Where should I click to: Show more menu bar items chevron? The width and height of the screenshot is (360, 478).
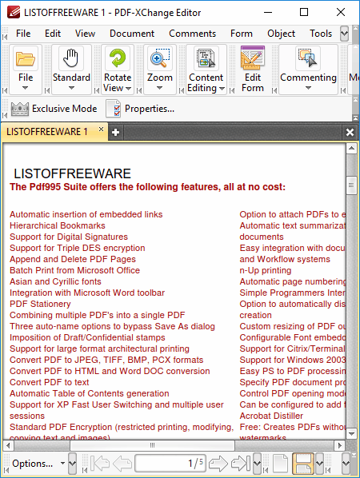[344, 34]
